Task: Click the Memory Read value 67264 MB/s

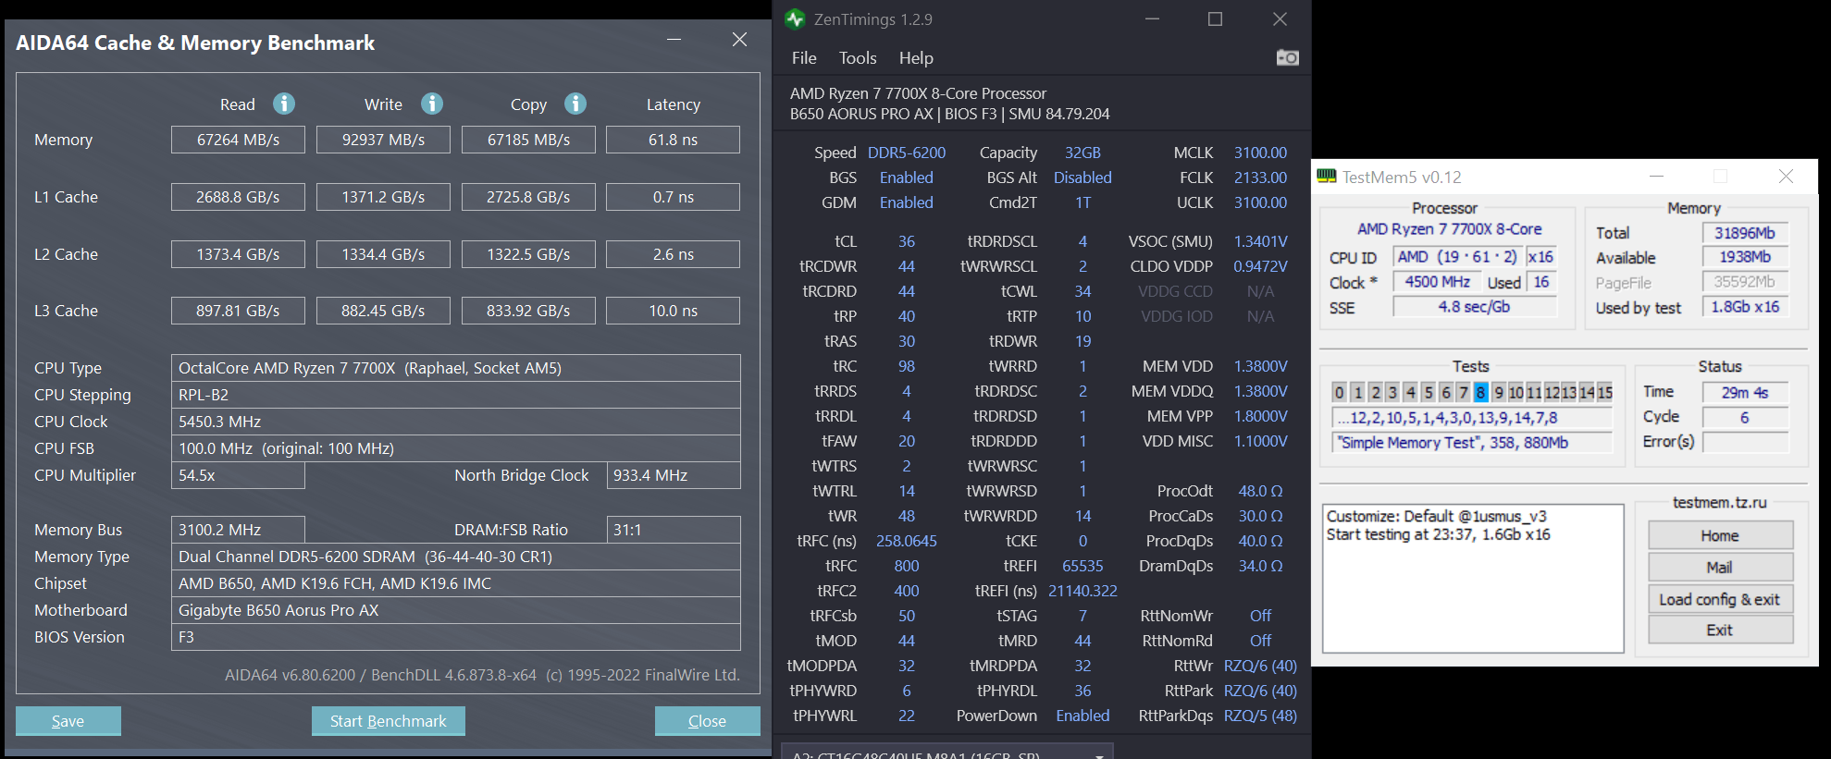Action: [x=238, y=140]
